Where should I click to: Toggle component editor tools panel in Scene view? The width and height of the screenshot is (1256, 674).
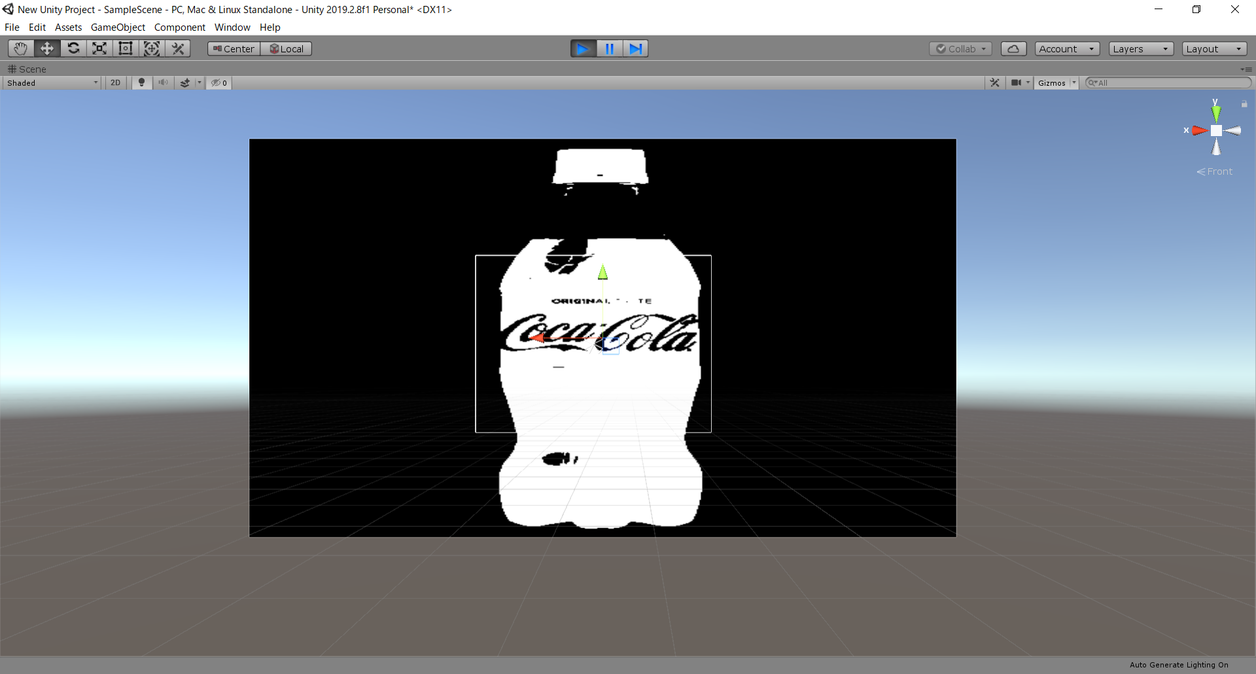pos(995,83)
